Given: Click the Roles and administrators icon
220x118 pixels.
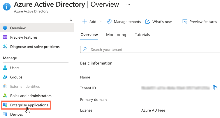Looking at the screenshot, I should pos(5,96).
